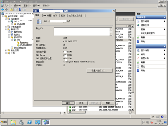
Task: Click the Up one level toolbar icon
Action: (11, 10)
